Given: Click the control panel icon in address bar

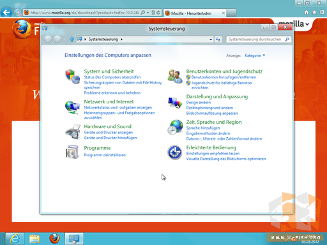Looking at the screenshot, I should coord(80,39).
